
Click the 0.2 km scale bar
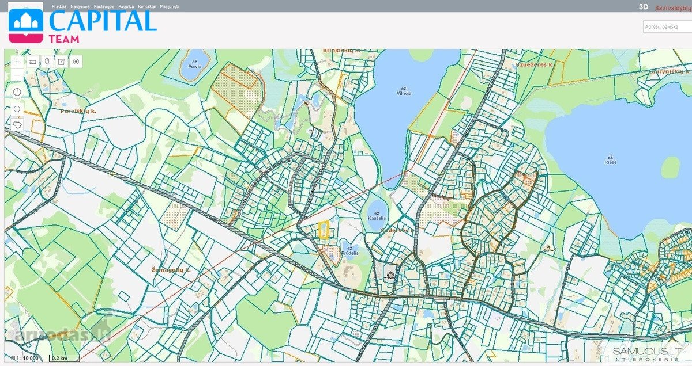click(65, 358)
